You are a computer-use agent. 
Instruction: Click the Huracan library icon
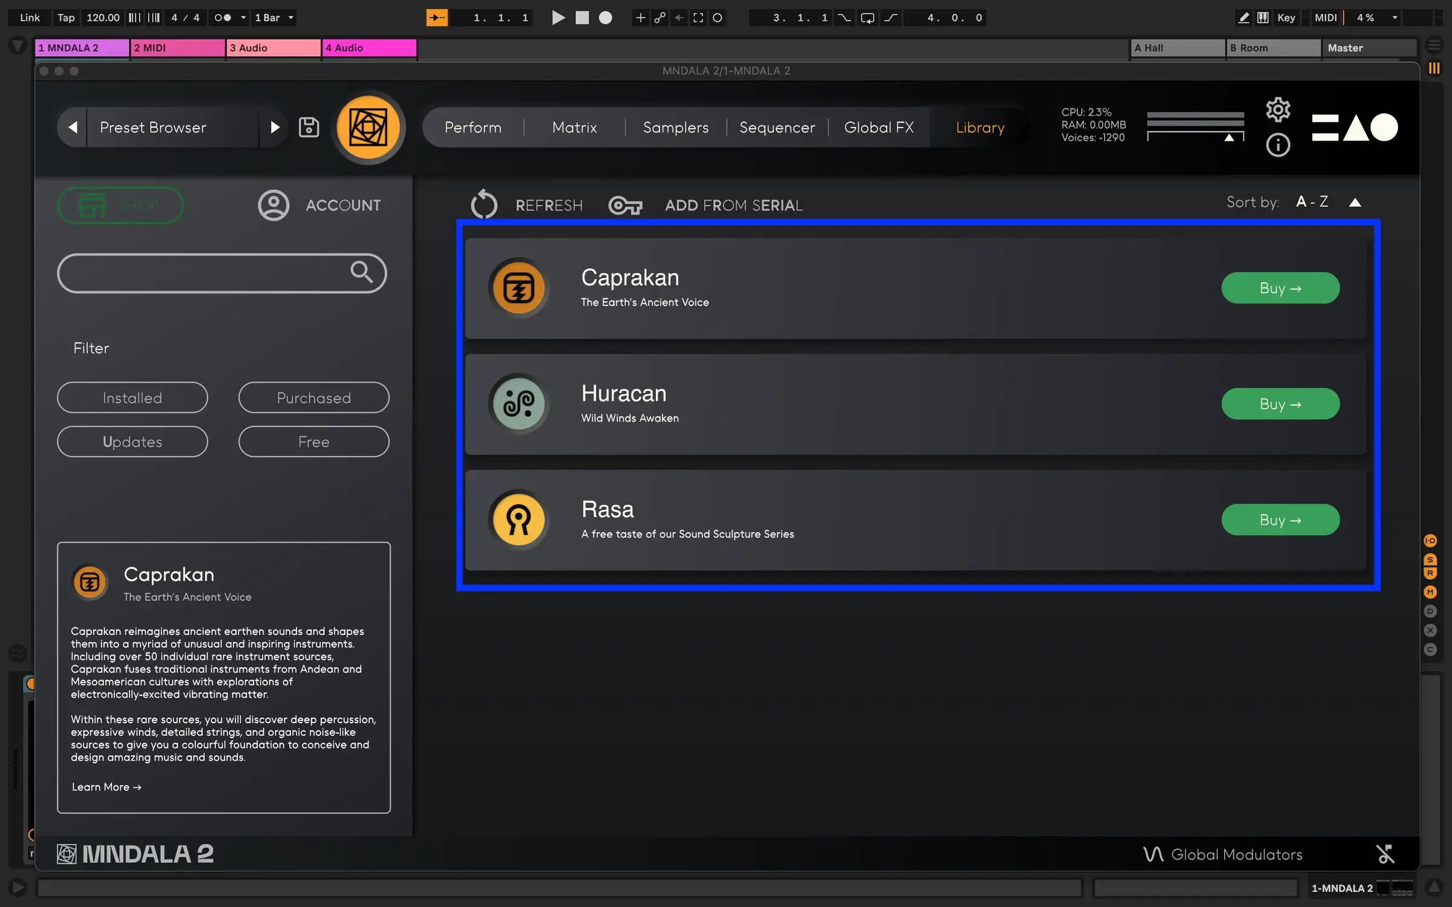click(x=518, y=404)
